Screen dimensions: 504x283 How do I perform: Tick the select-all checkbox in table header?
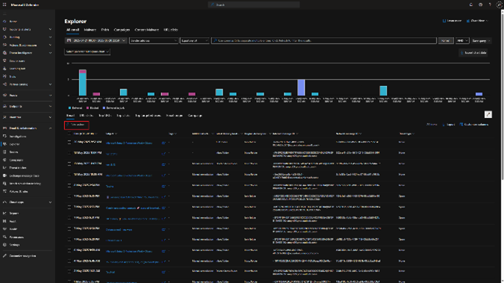[69, 134]
